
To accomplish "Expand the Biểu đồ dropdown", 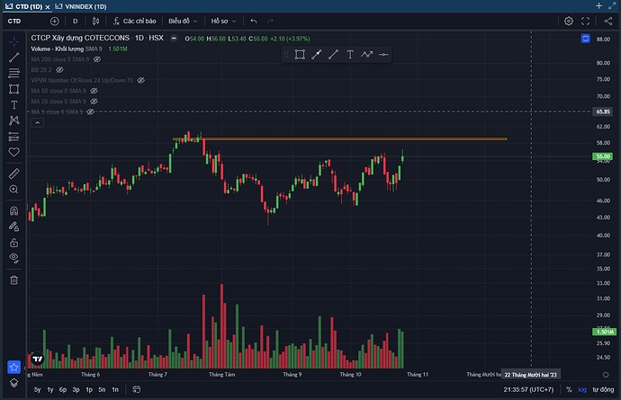I will [x=183, y=22].
